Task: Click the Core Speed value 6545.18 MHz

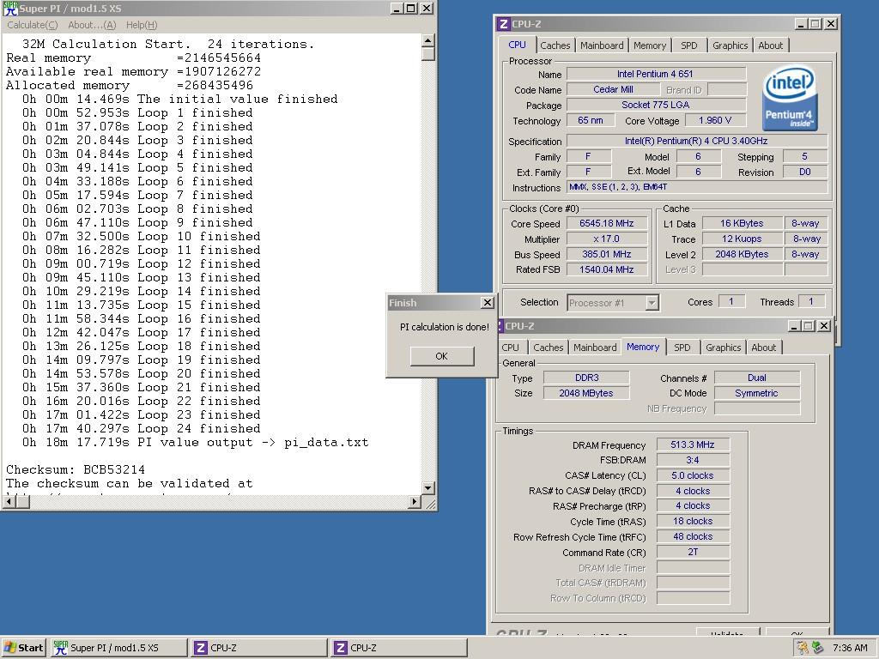Action: tap(607, 223)
